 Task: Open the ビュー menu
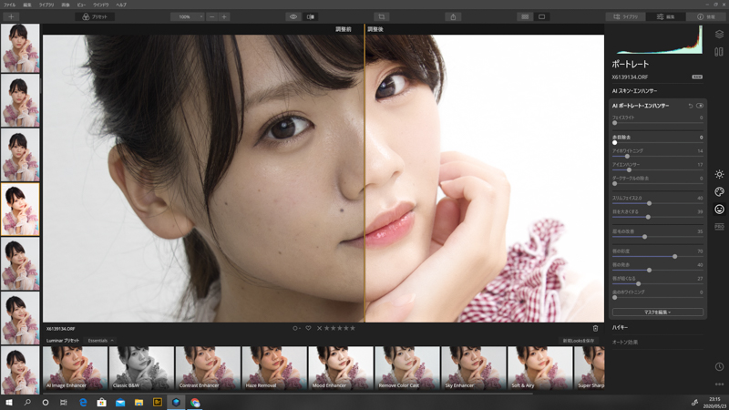(x=81, y=5)
